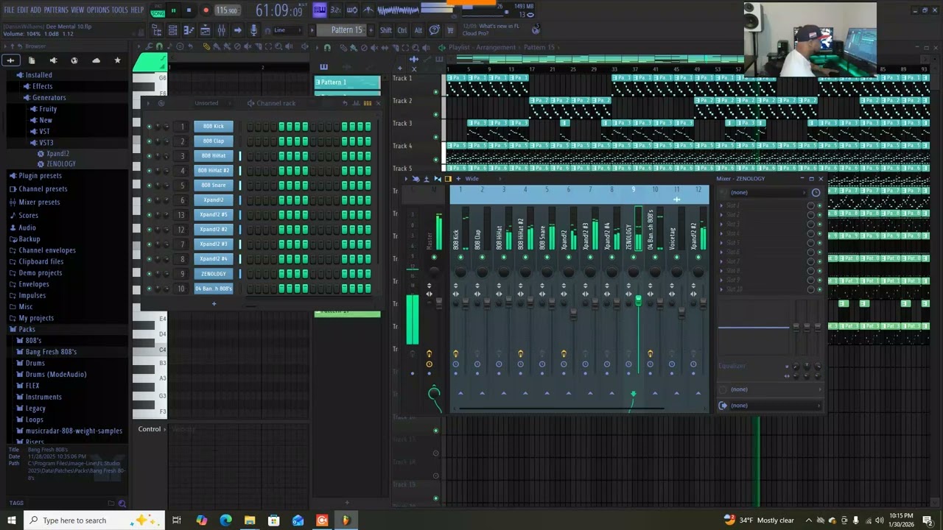Image resolution: width=943 pixels, height=530 pixels.
Task: Click the Voicetag mixer track volume fader
Action: (681, 312)
